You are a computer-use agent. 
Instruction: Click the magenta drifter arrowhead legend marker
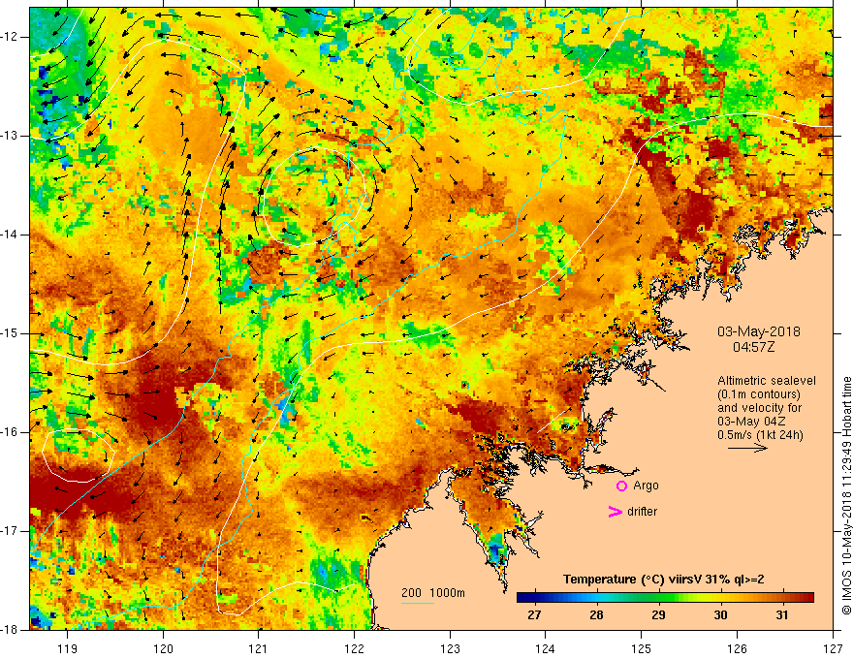point(615,512)
